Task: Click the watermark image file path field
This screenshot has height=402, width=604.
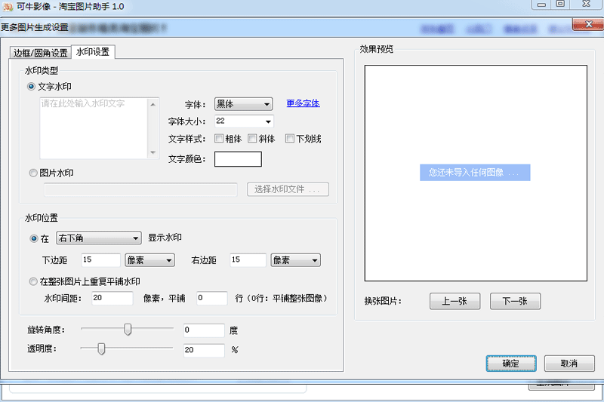Action: coord(140,189)
